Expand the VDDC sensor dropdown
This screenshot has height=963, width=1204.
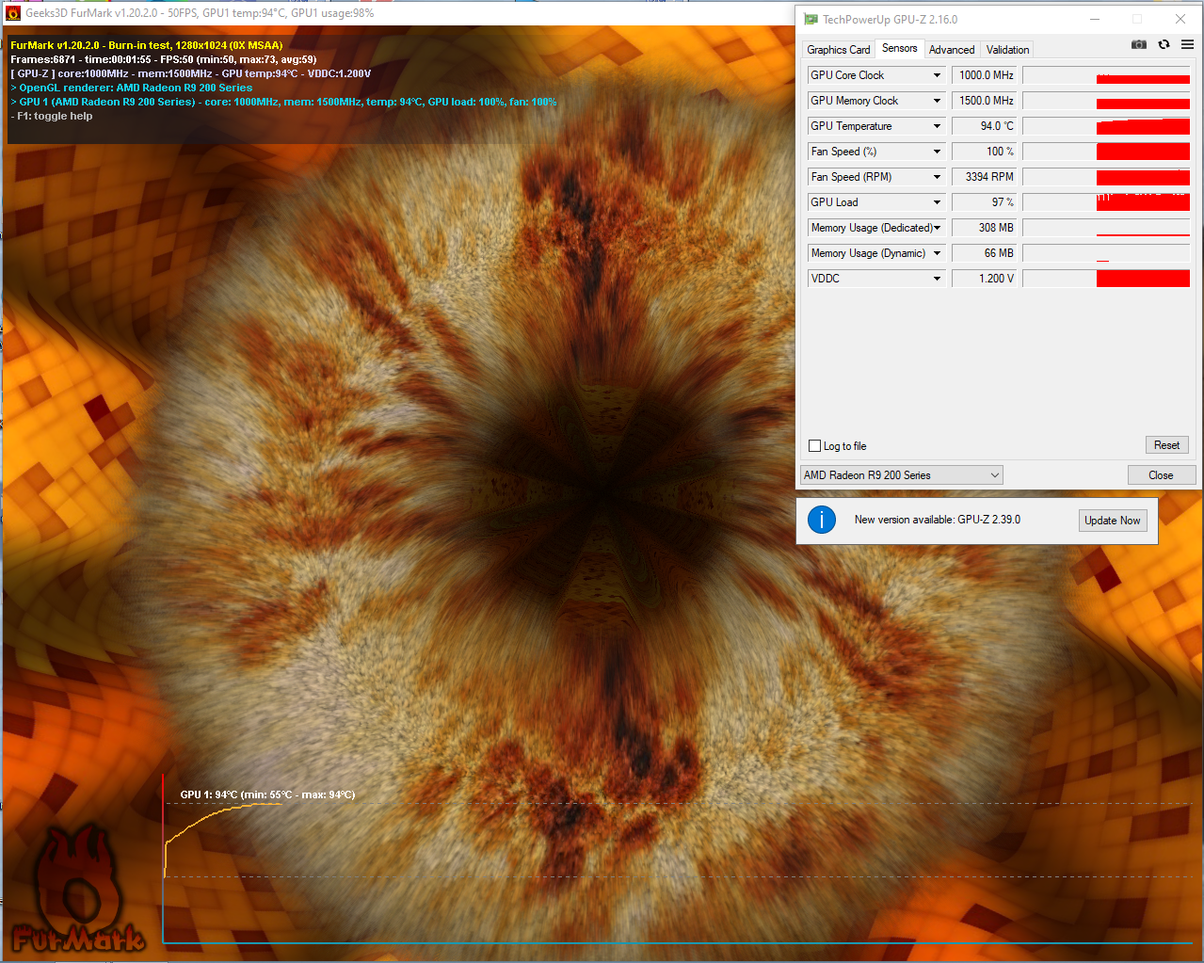tap(937, 279)
